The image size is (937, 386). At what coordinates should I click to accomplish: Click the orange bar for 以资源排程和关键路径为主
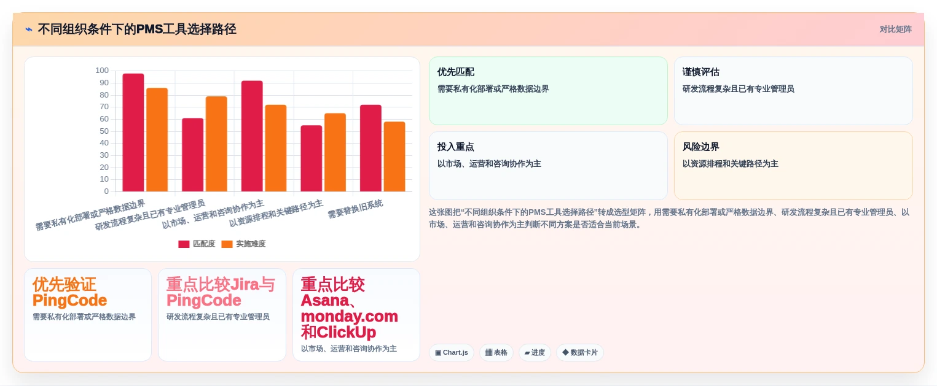tap(335, 152)
